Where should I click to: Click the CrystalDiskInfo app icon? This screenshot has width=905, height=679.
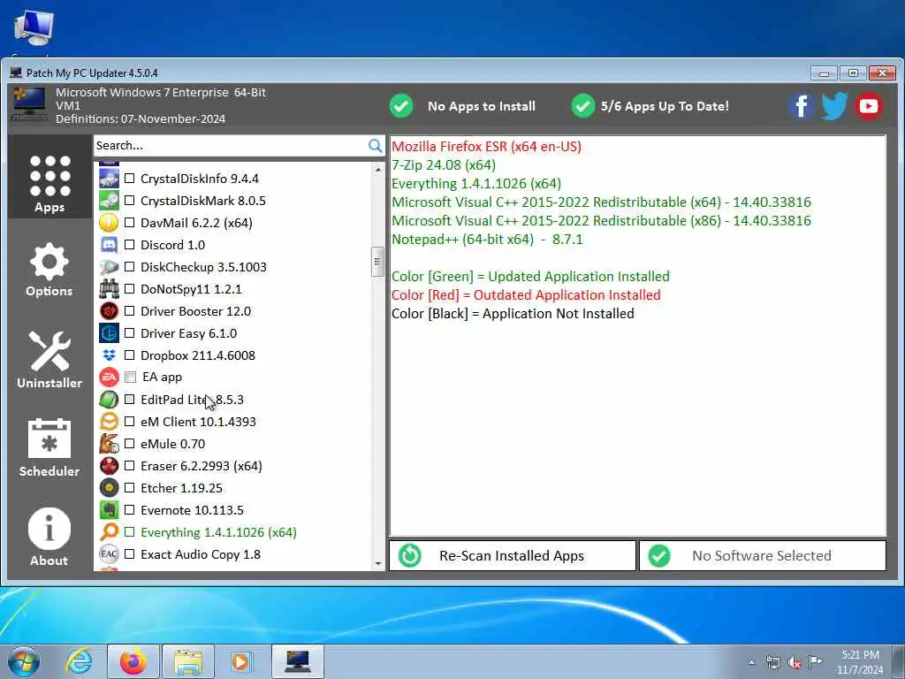pyautogui.click(x=109, y=179)
